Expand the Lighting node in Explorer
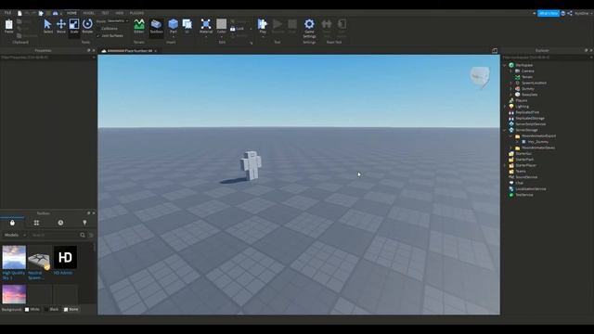This screenshot has height=334, width=594. tap(505, 107)
